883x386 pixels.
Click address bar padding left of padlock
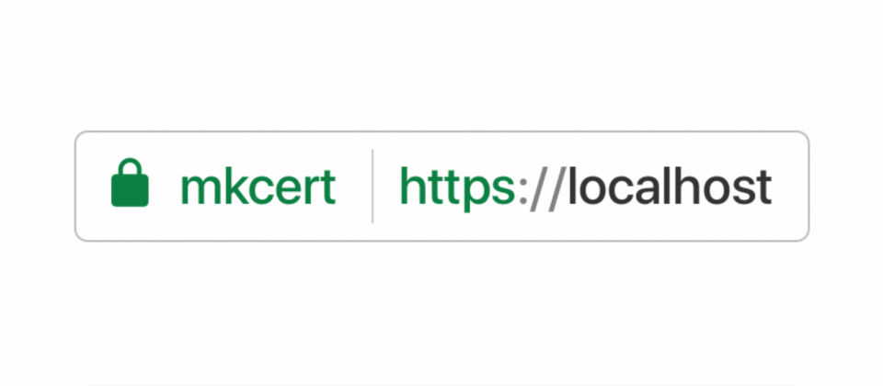(94, 187)
